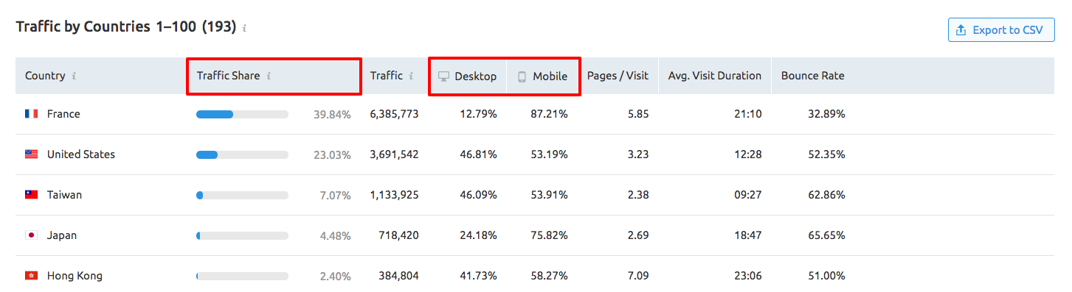Open the France country row

tap(535, 114)
